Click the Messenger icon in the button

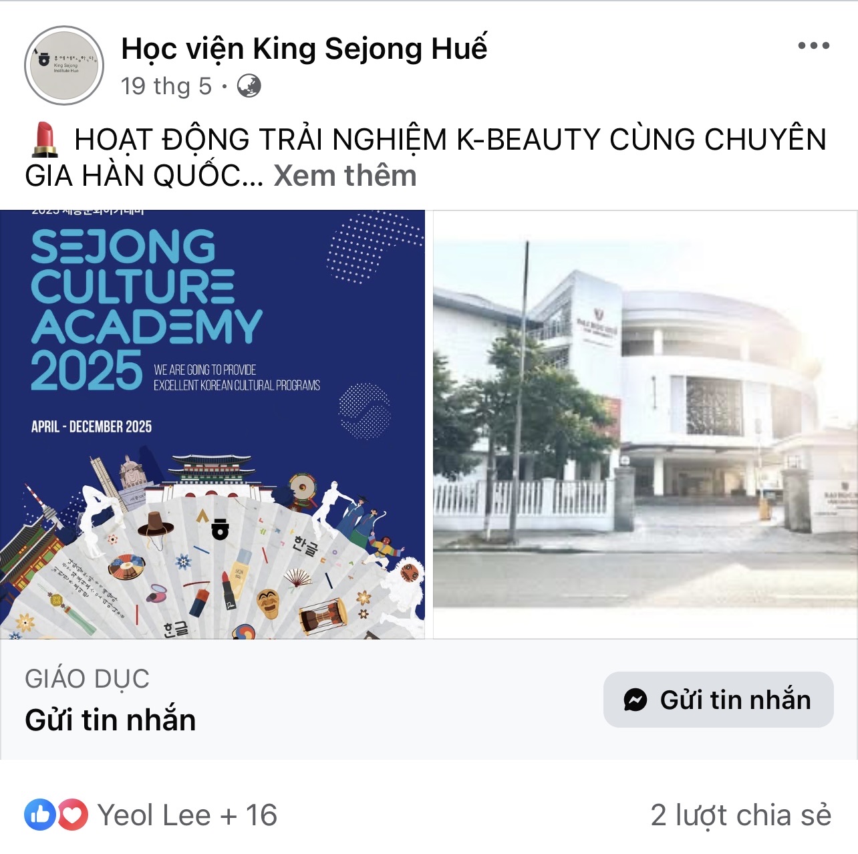pyautogui.click(x=635, y=700)
